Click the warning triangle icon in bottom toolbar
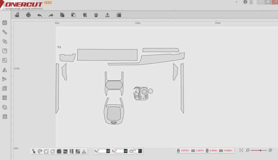 [x=84, y=151]
